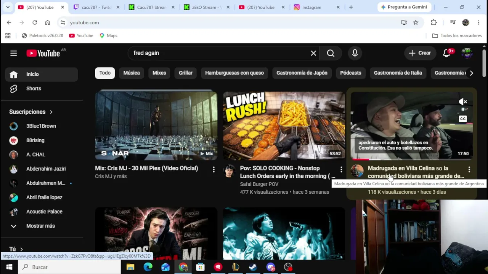This screenshot has width=488, height=274.
Task: Play the LUNCH RUSH video thumbnail
Action: (284, 126)
